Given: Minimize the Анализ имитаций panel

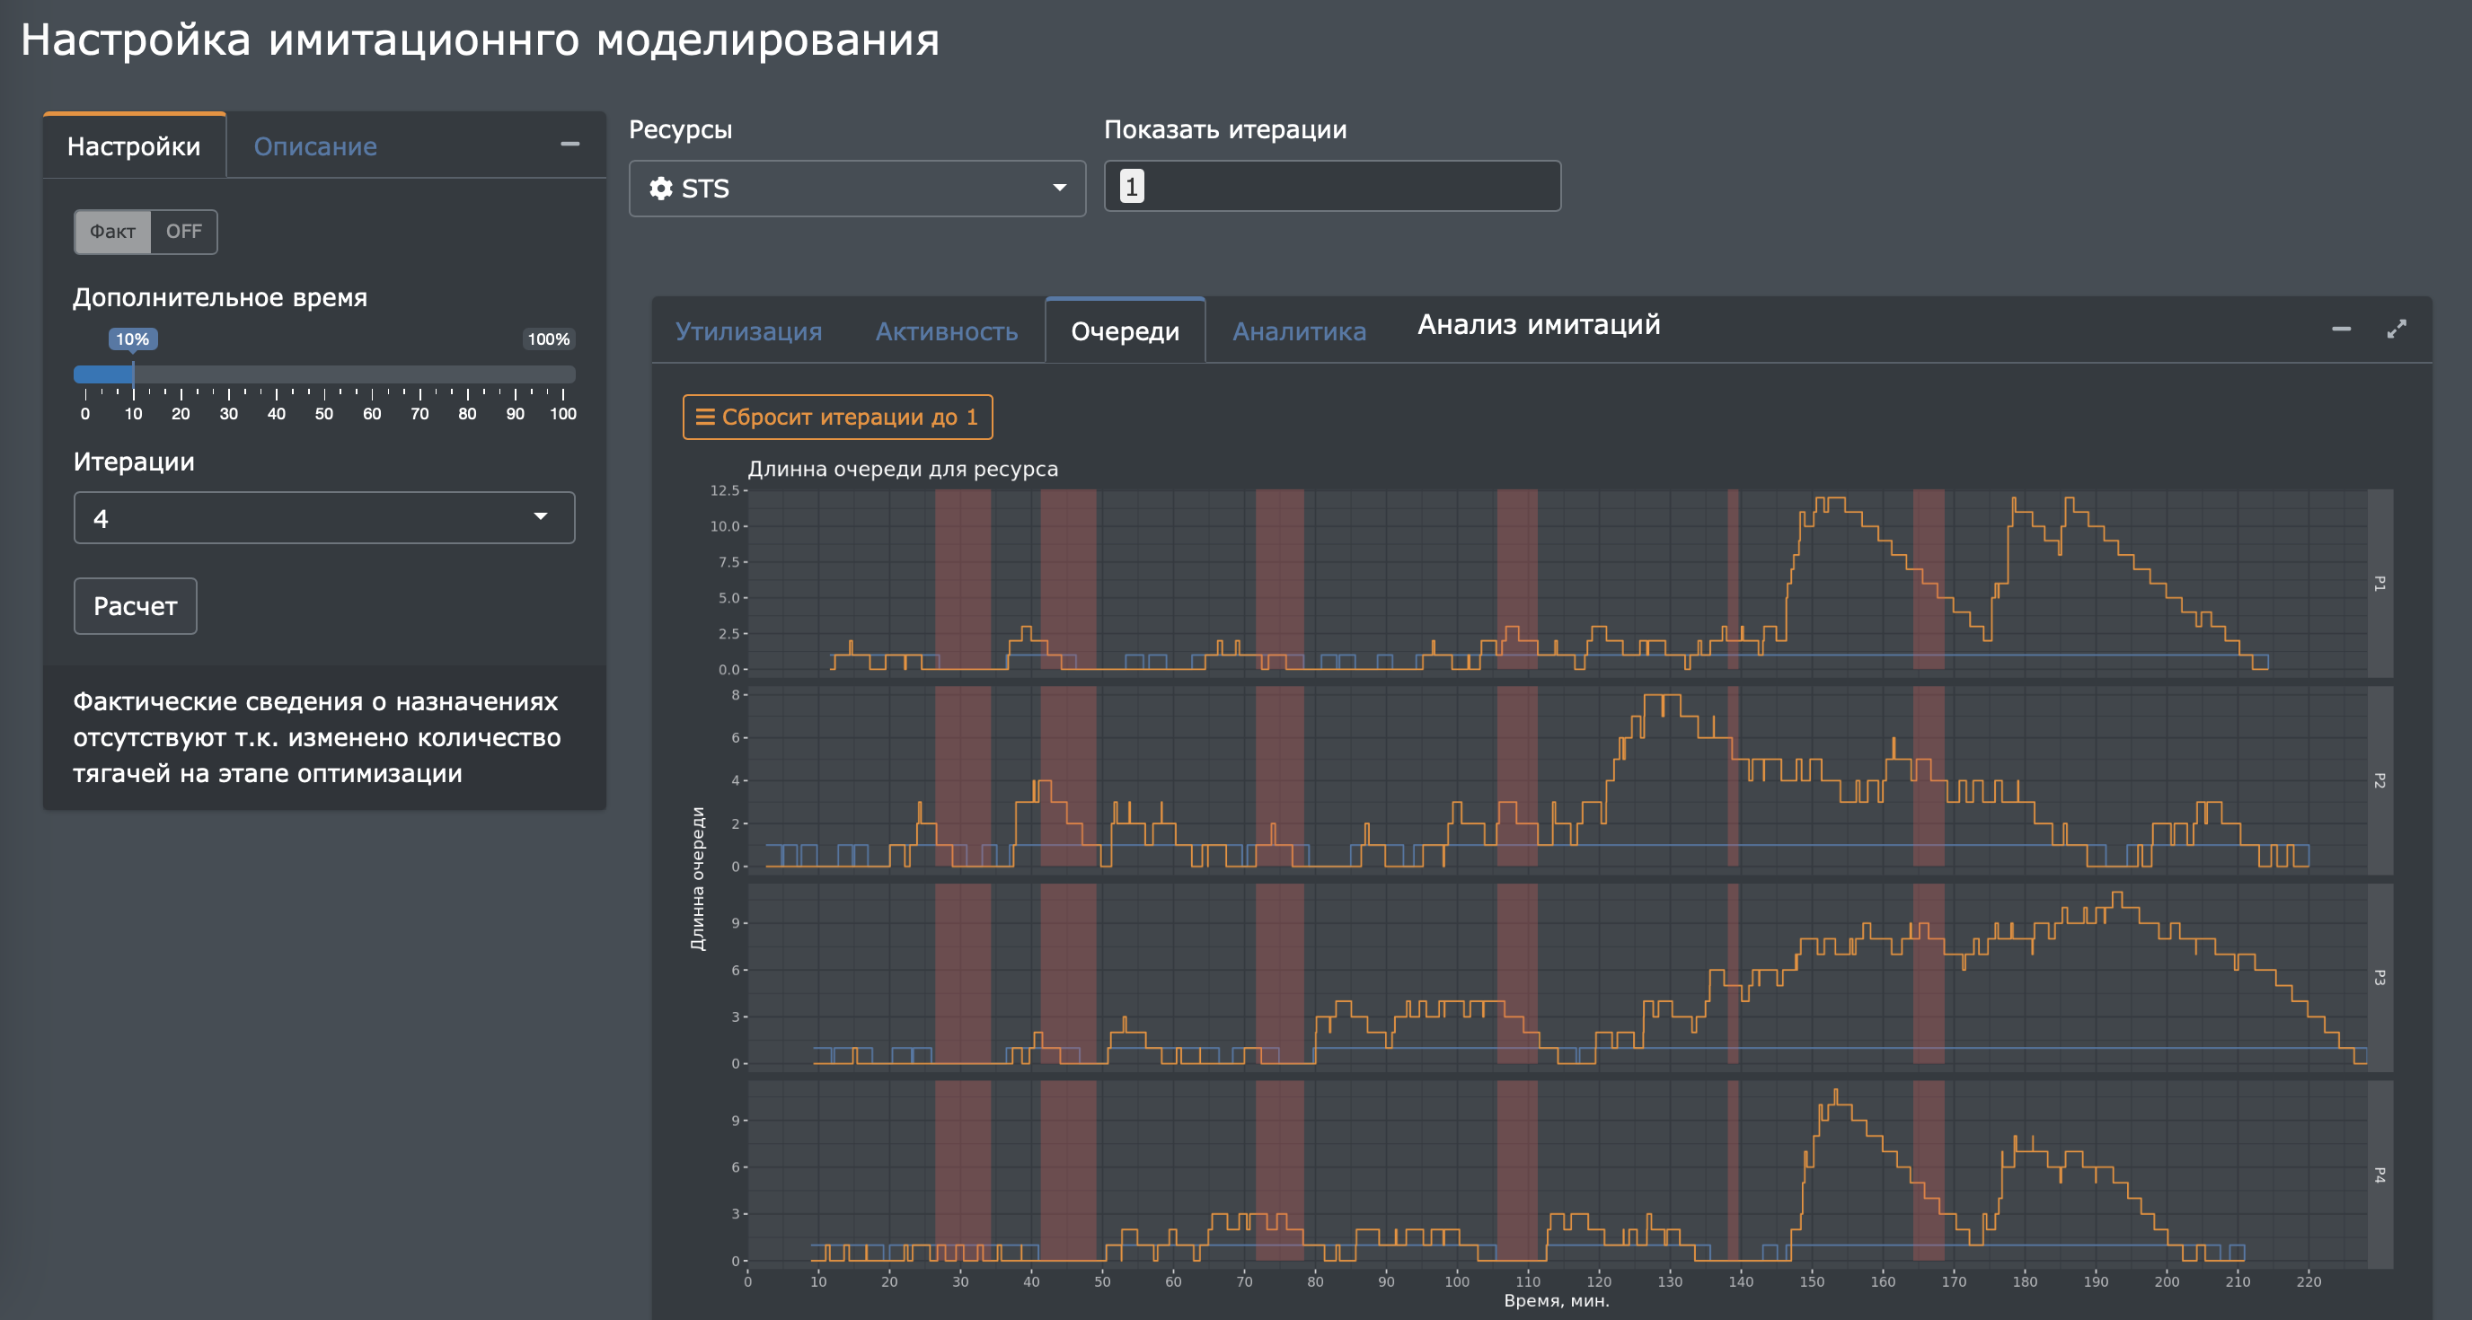Looking at the screenshot, I should pos(2341,329).
